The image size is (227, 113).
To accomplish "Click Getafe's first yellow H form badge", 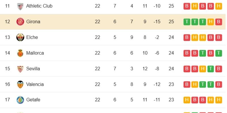I will point(187,100).
